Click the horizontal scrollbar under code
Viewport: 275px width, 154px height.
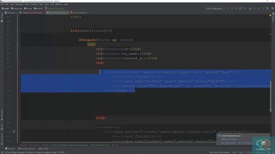point(119,142)
